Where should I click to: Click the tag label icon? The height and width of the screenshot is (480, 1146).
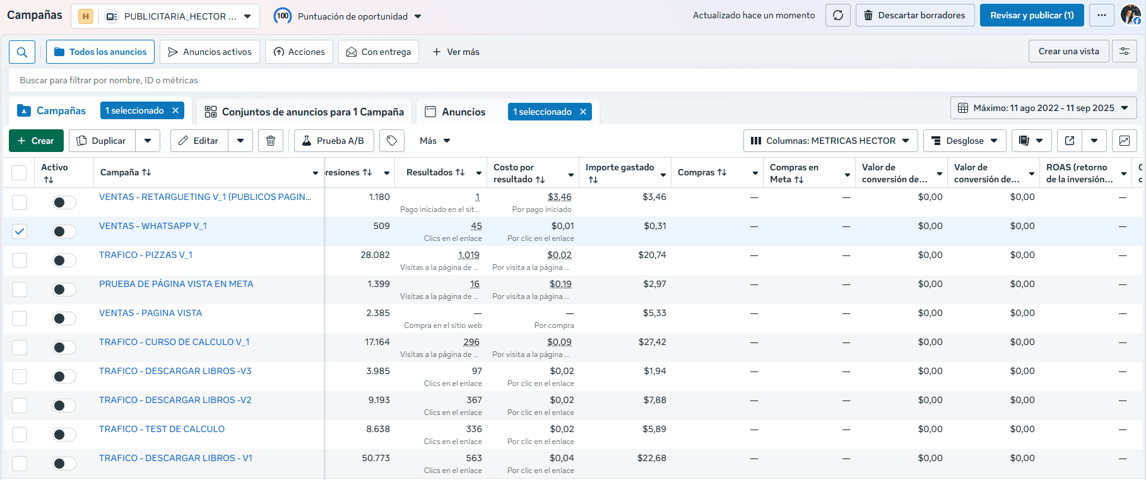pos(391,141)
